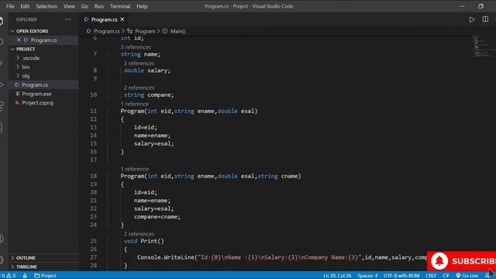Split the editor with the split icon
The image size is (496, 279).
click(x=485, y=19)
